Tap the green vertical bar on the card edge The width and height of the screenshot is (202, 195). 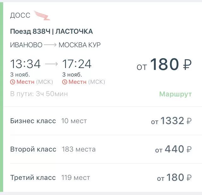[x=1, y=97]
